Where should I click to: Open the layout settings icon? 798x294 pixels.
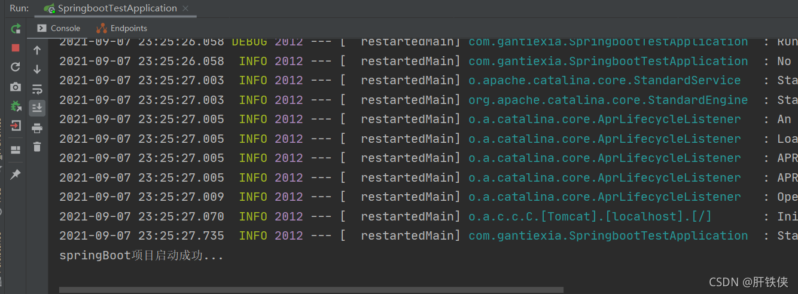[16, 149]
